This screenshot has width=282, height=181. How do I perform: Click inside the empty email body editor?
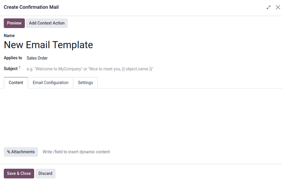141,116
